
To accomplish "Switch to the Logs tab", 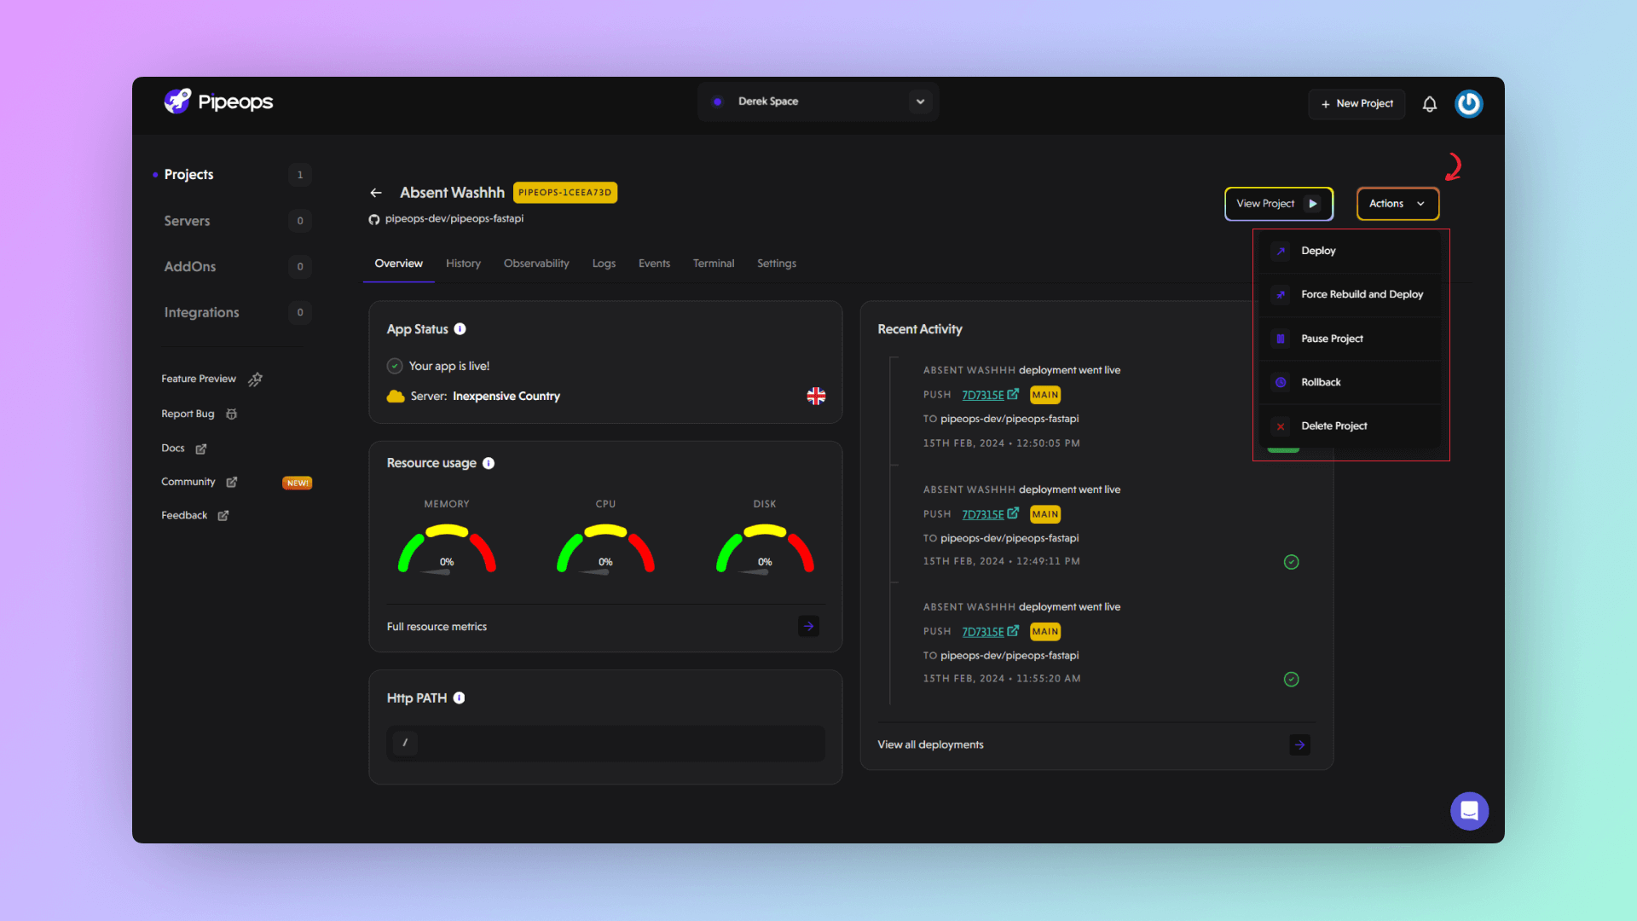I will click(604, 264).
